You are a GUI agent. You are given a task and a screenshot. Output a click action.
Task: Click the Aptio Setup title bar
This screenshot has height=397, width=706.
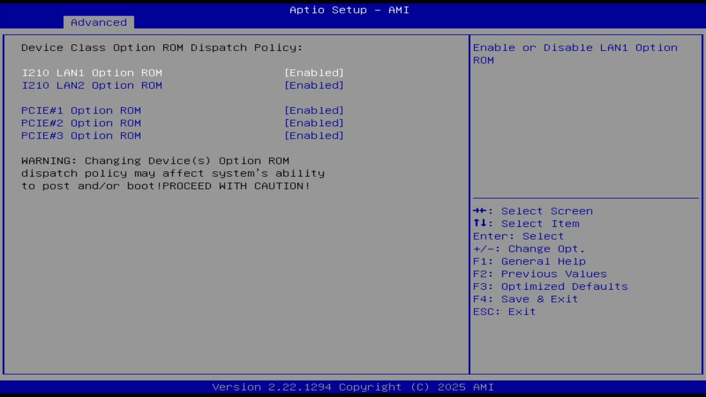point(349,9)
